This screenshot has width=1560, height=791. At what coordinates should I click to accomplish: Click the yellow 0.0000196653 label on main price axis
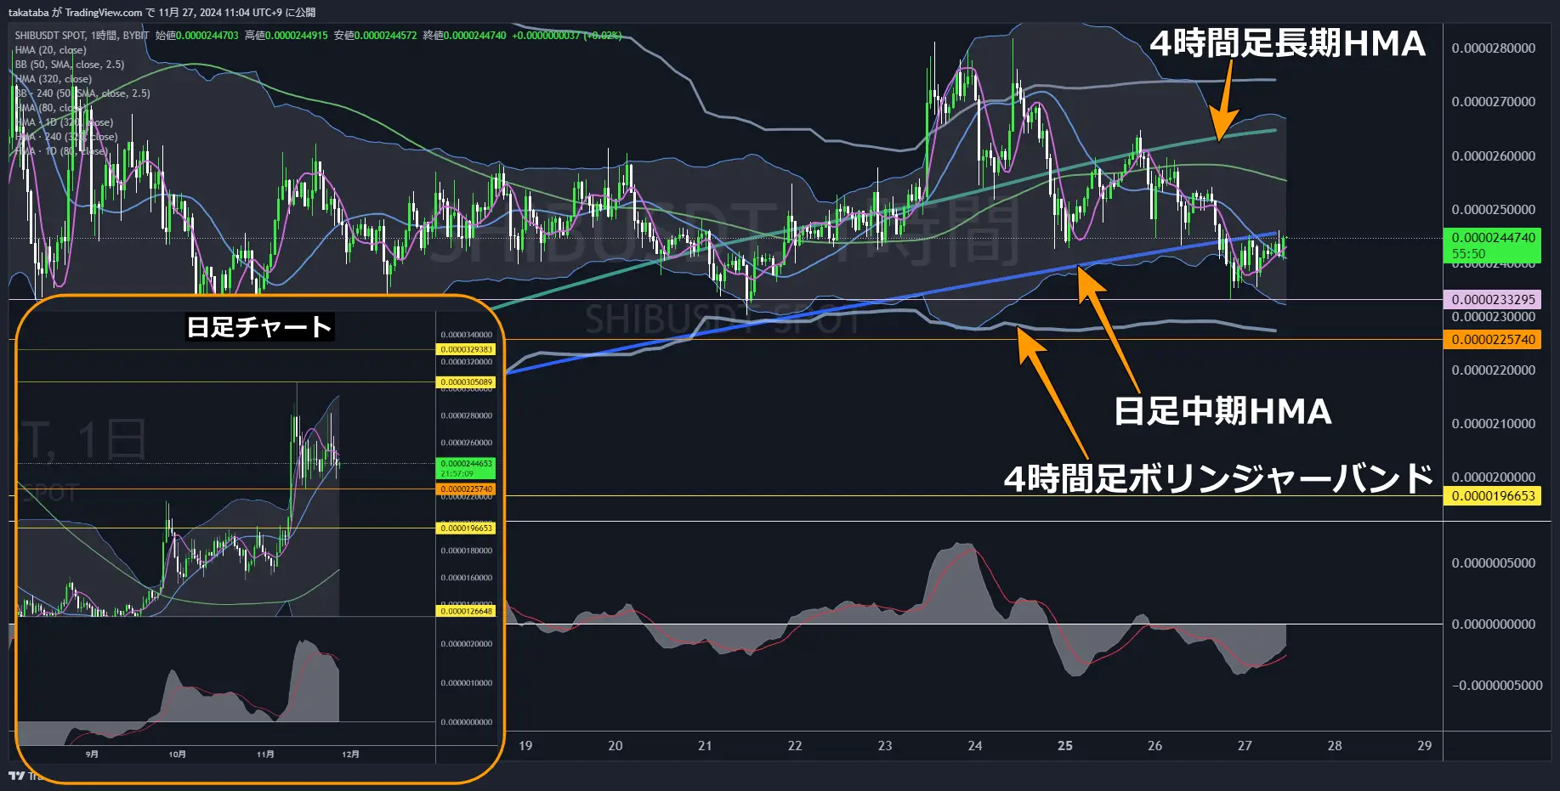click(x=1492, y=496)
